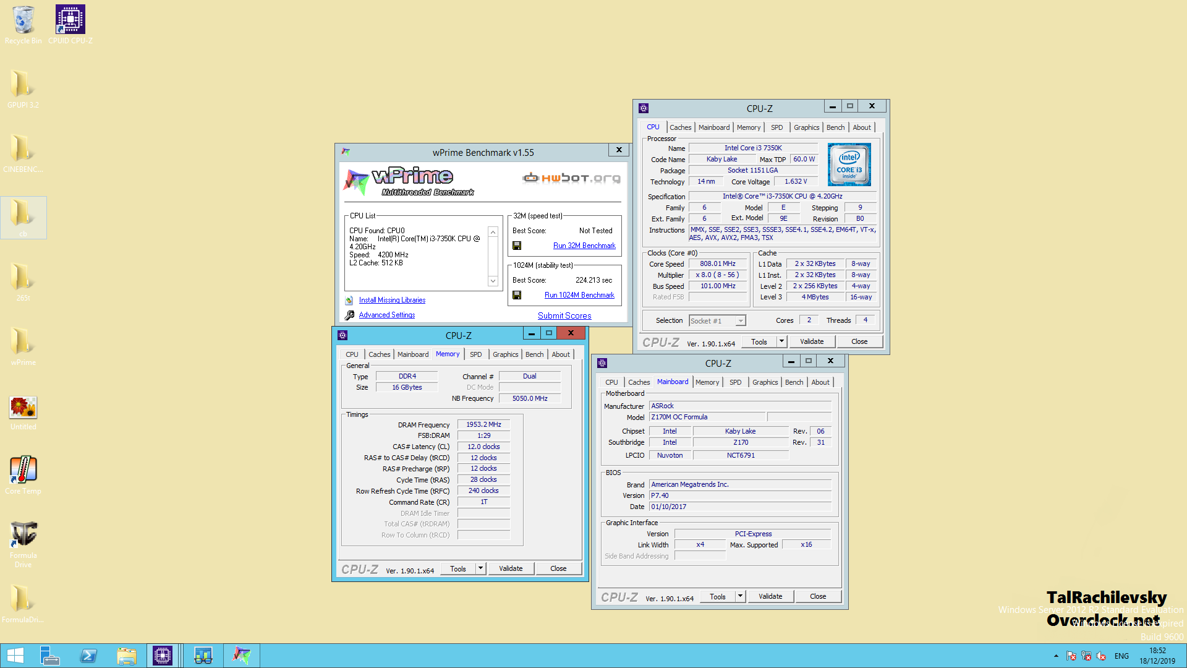This screenshot has height=668, width=1187.
Task: Click the Intel Core i3 logo in CPU-Z
Action: coord(849,165)
